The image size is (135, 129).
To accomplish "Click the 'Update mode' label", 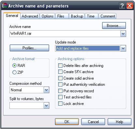I will [65, 42].
